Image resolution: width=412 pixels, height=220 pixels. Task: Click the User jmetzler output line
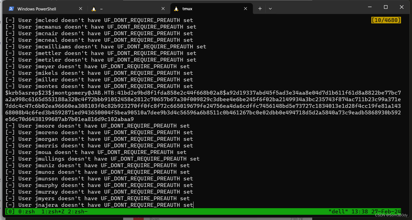[101, 60]
